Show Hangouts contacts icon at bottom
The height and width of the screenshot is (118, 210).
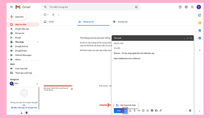pos(22,113)
